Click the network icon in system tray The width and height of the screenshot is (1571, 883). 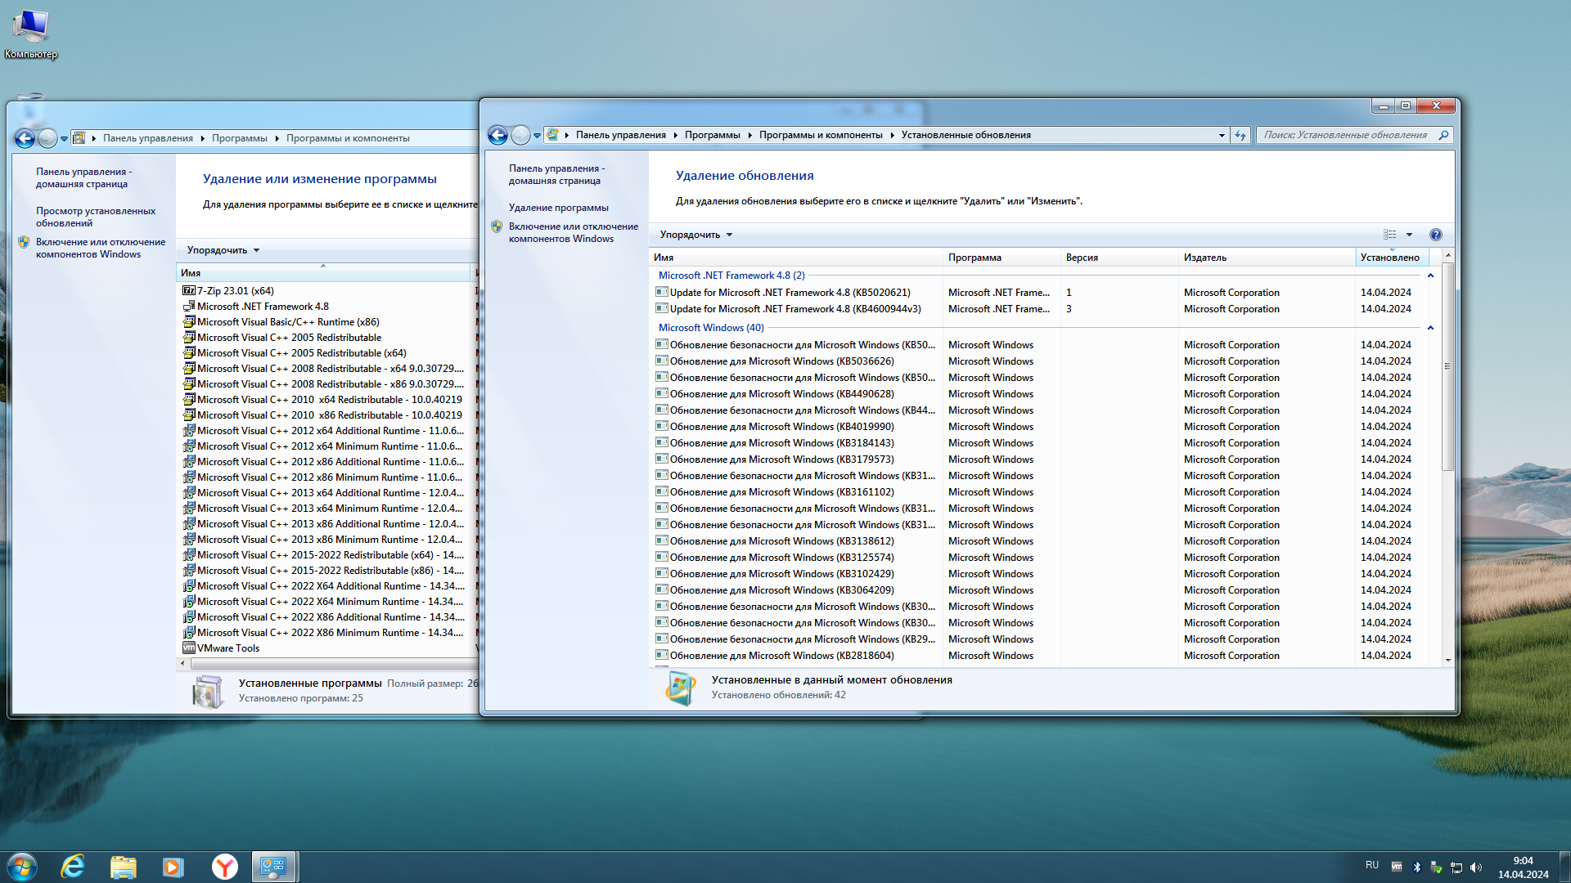(1456, 866)
